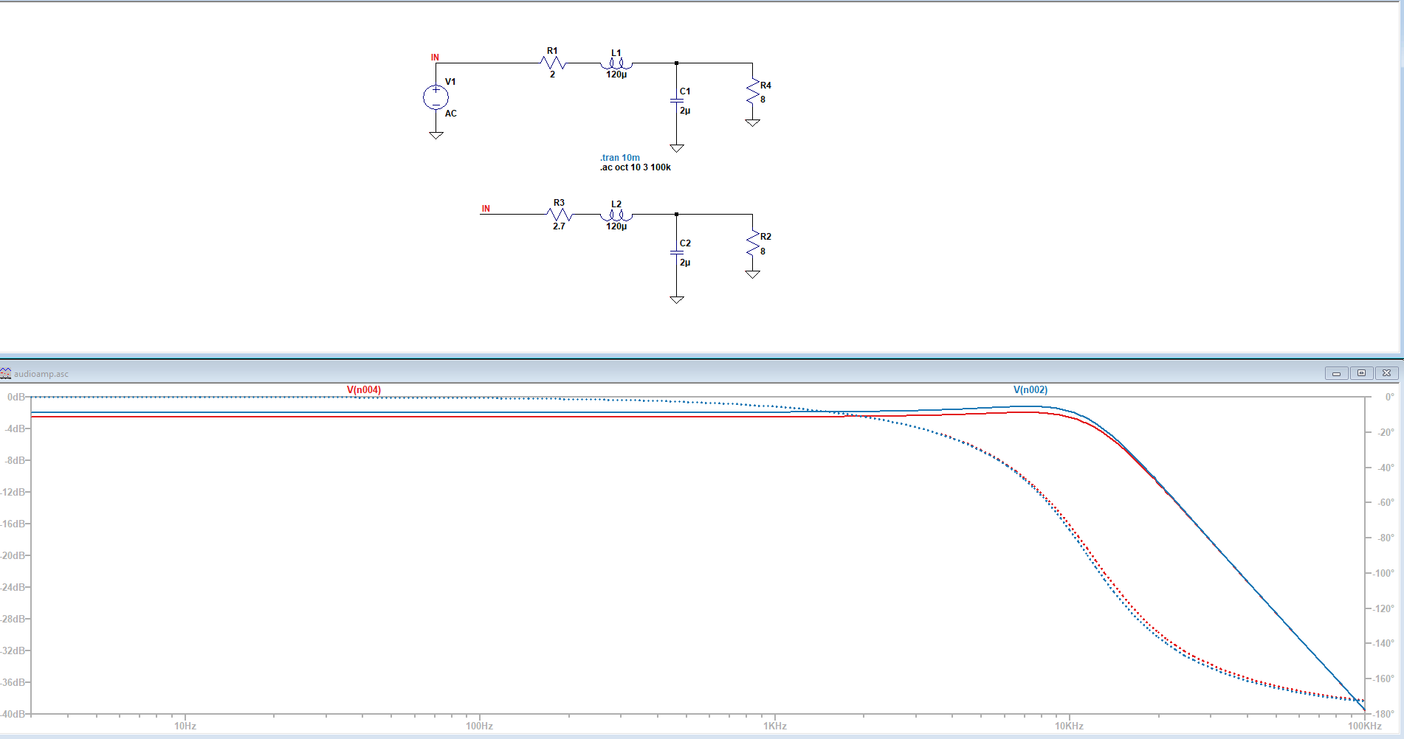This screenshot has width=1404, height=739.
Task: Select the R1 resistor symbol
Action: point(554,63)
